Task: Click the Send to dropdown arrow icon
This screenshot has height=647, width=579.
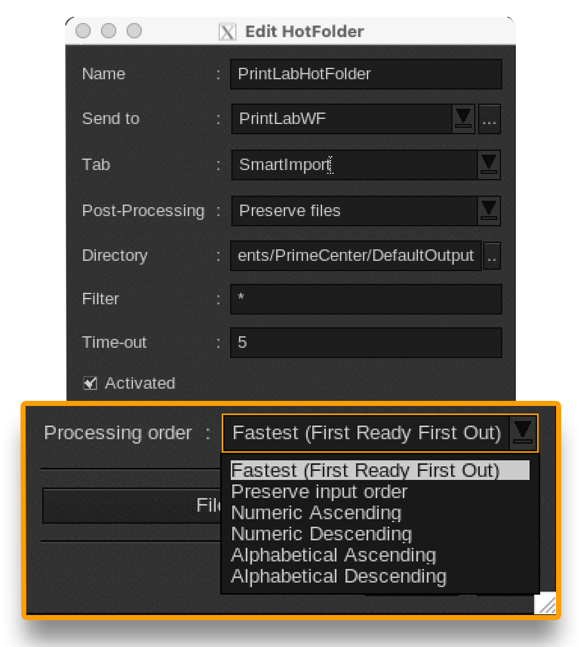Action: pos(463,118)
